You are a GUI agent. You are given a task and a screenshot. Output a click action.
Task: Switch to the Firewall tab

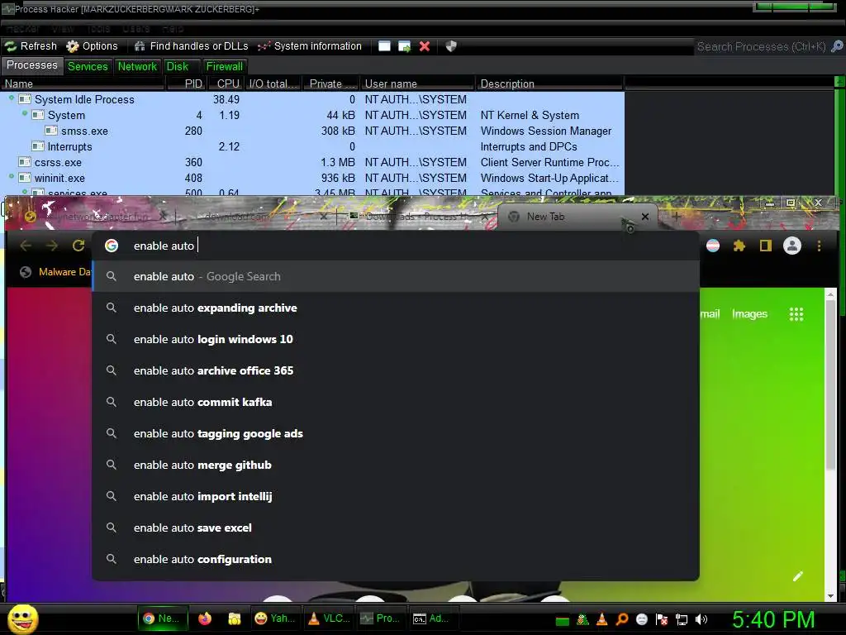click(x=225, y=66)
